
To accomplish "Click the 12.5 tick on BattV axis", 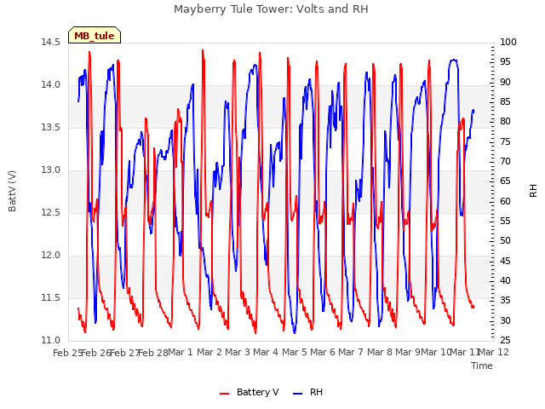I will [50, 212].
